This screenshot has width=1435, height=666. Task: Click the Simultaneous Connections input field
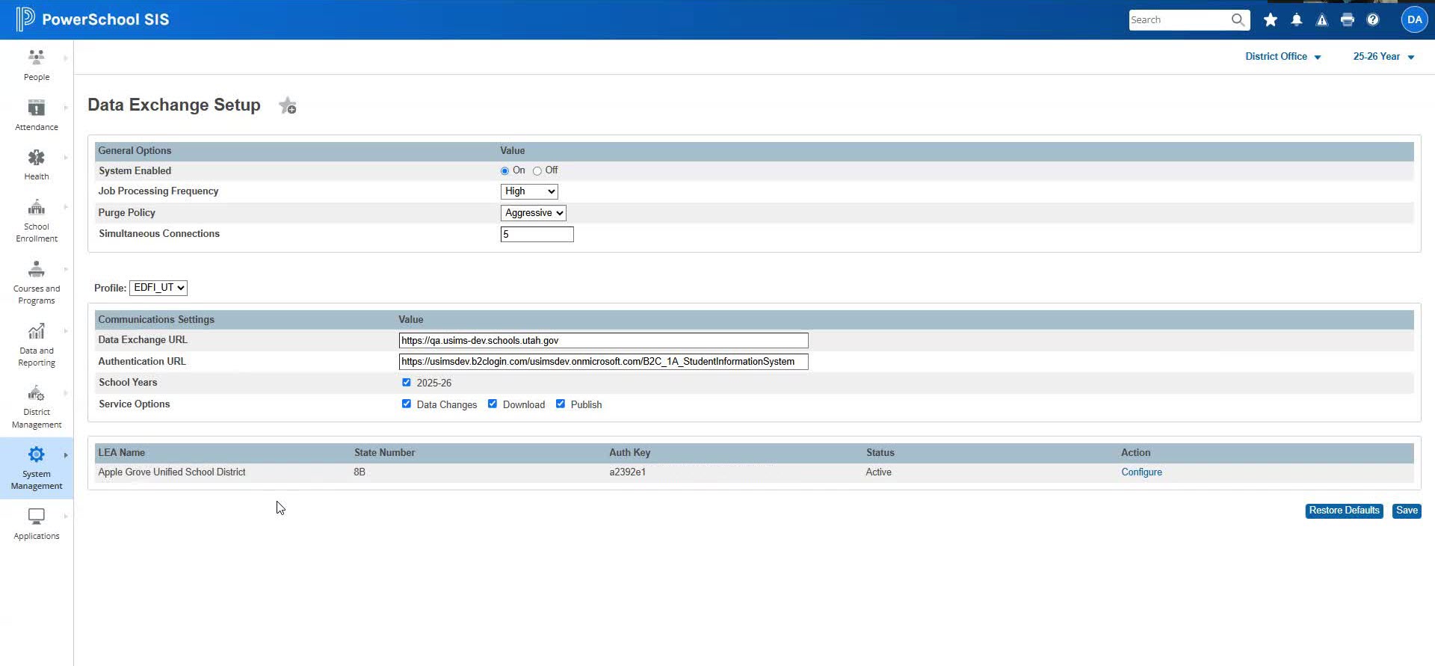pyautogui.click(x=537, y=235)
